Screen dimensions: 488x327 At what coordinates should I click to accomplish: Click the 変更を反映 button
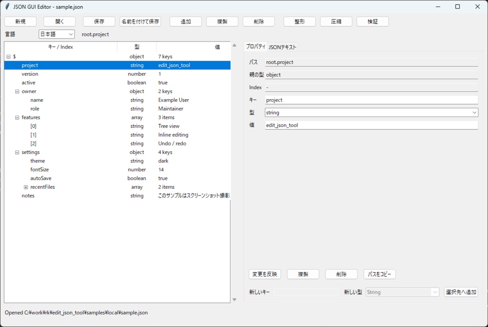click(x=265, y=274)
